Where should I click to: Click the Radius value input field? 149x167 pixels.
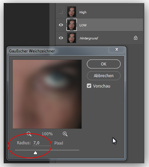tap(42, 143)
